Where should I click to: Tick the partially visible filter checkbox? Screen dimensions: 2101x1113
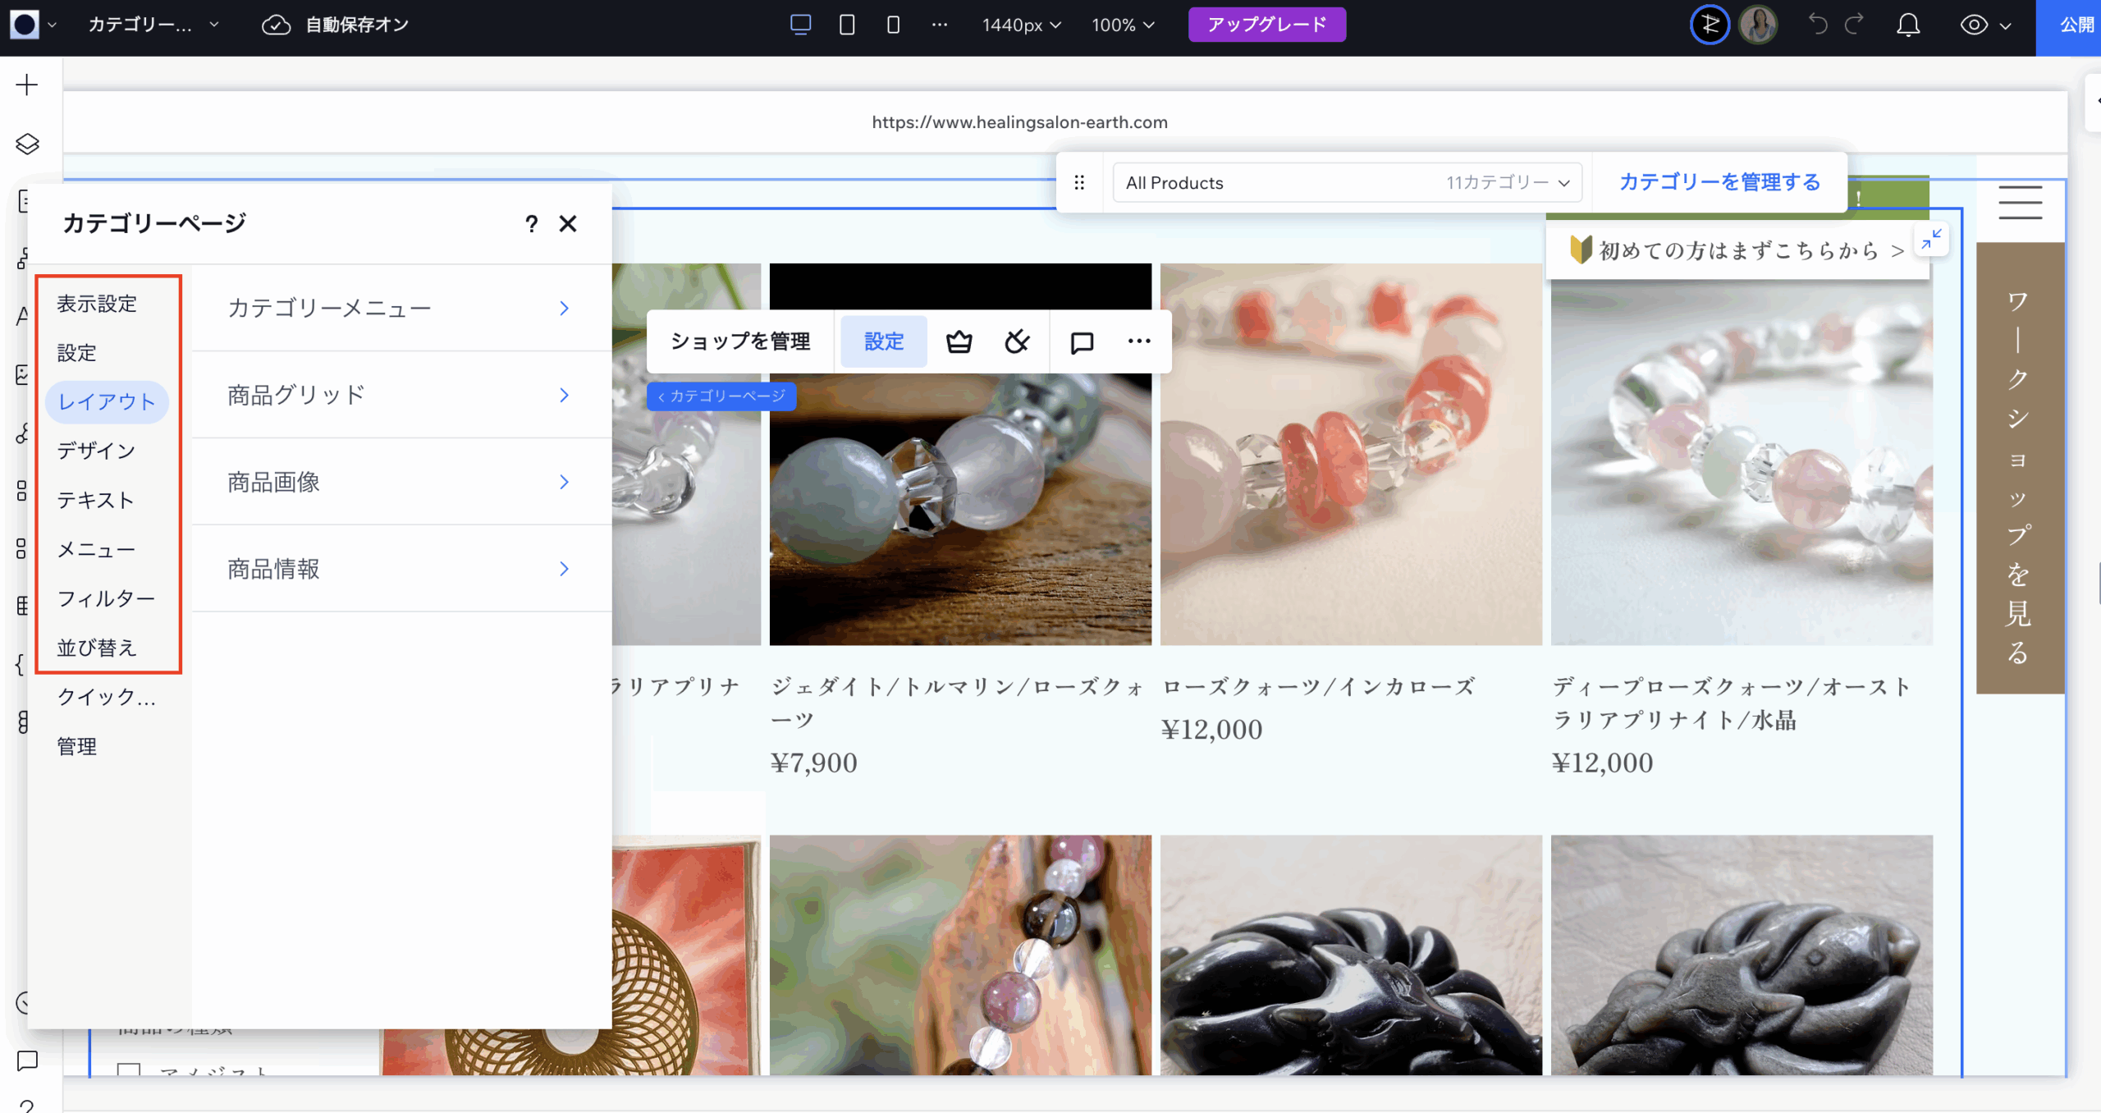pos(129,1069)
